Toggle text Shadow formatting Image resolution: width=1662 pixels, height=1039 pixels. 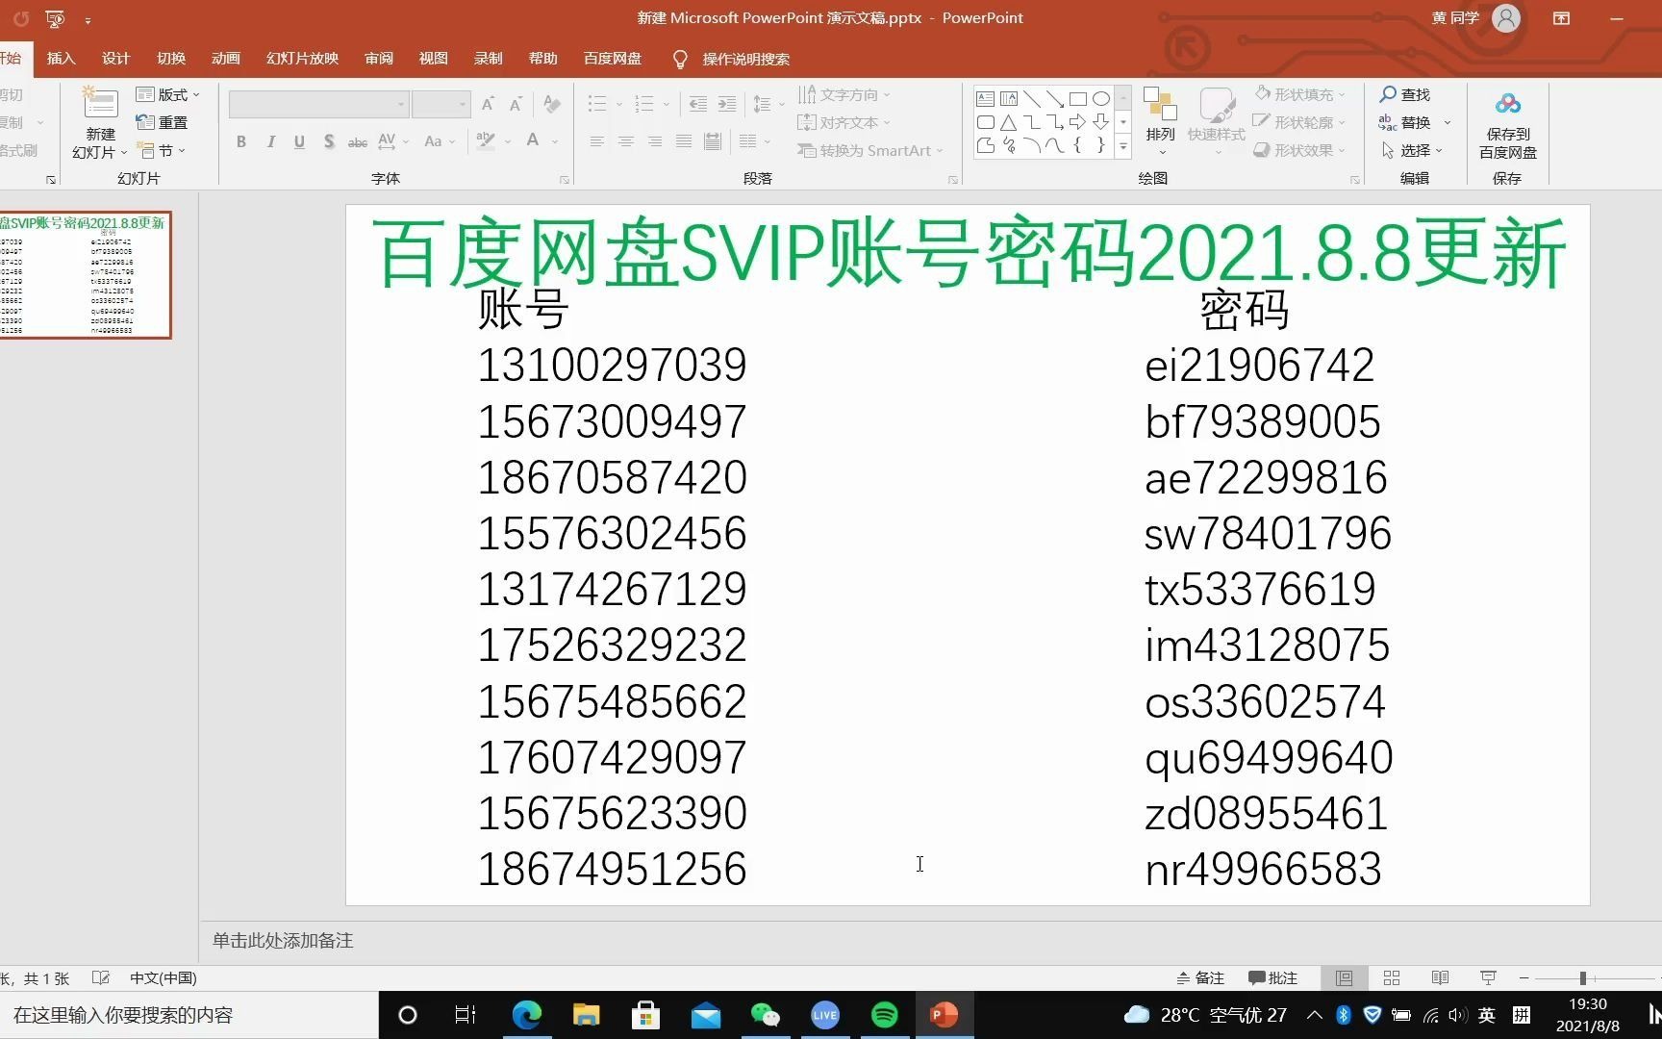coord(329,141)
